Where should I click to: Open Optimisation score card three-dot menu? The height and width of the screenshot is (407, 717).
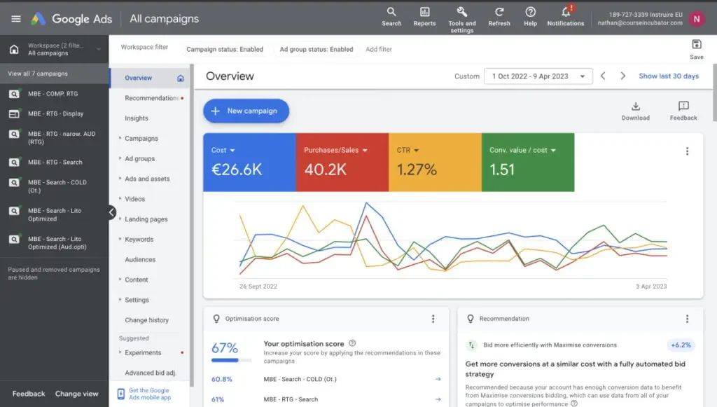pos(433,319)
